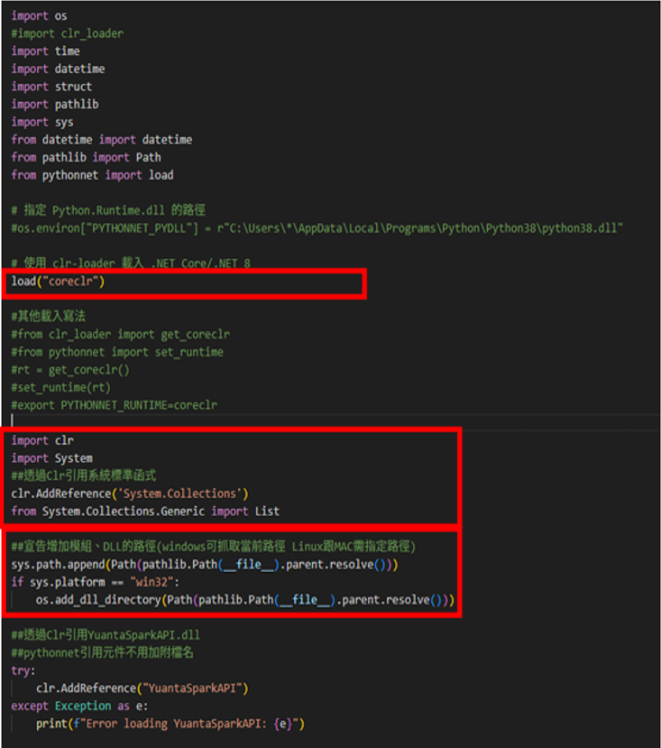The height and width of the screenshot is (748, 661).
Task: Click the comment mentioning Python.Runtime.dll
Action: click(108, 210)
